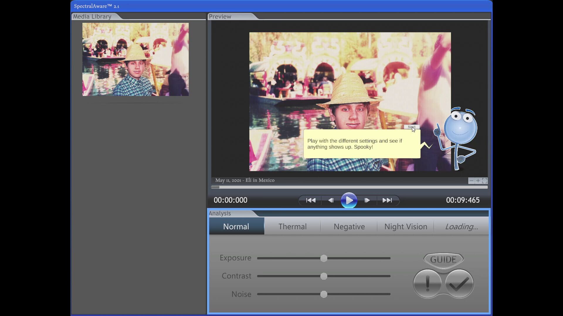Click the exclamation mark analysis button
563x316 pixels.
[x=427, y=283]
